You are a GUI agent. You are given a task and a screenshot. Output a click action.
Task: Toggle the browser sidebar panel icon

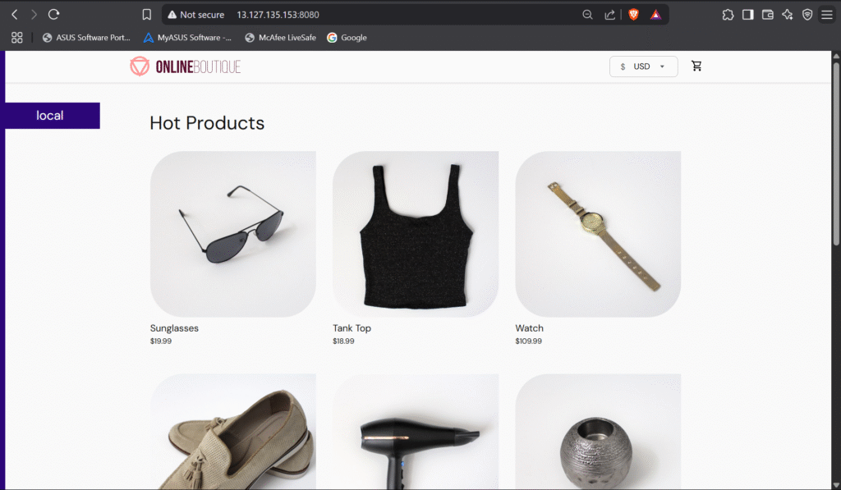(x=747, y=15)
